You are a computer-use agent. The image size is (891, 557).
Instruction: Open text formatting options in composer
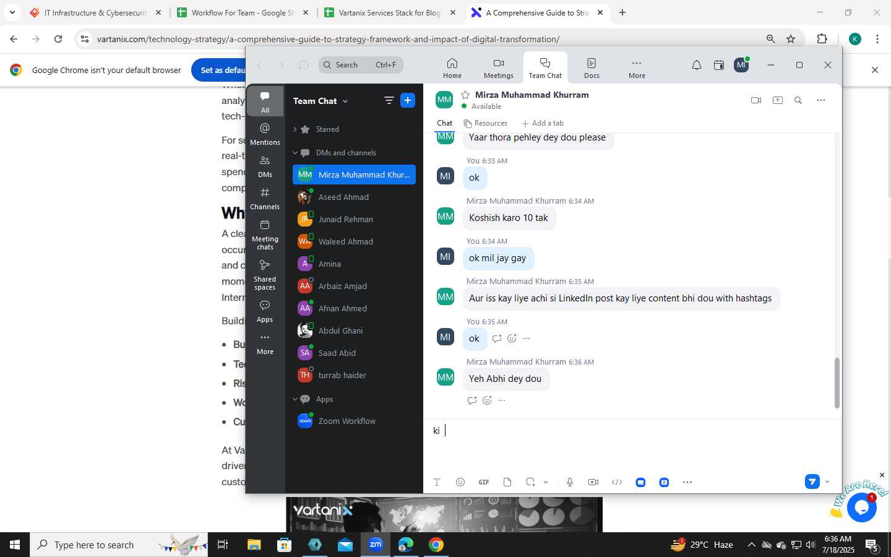click(x=437, y=482)
